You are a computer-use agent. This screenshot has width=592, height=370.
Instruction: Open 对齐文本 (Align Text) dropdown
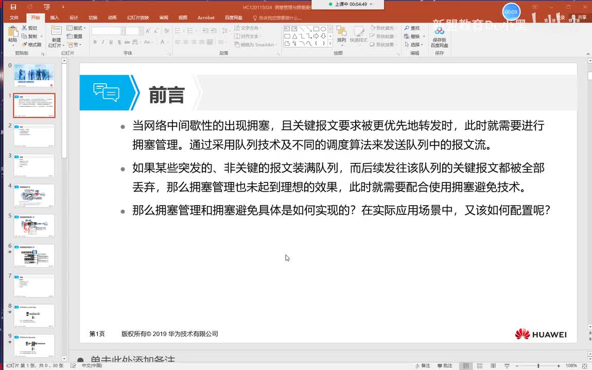pos(248,36)
